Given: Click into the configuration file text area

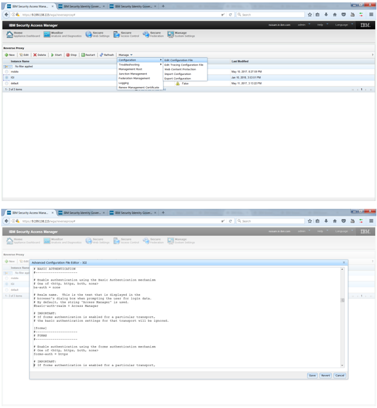Looking at the screenshot, I should (x=186, y=317).
